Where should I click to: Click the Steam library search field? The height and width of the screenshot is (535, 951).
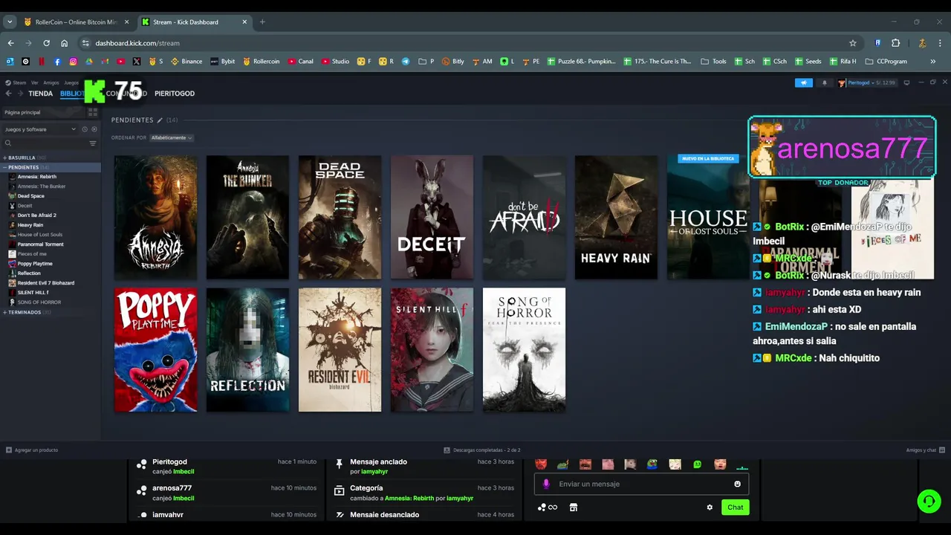(x=45, y=143)
